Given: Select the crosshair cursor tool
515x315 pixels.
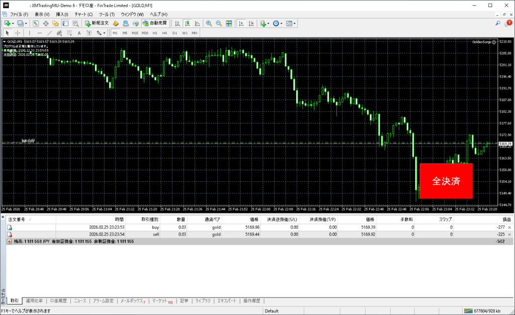Looking at the screenshot, I should (x=17, y=33).
